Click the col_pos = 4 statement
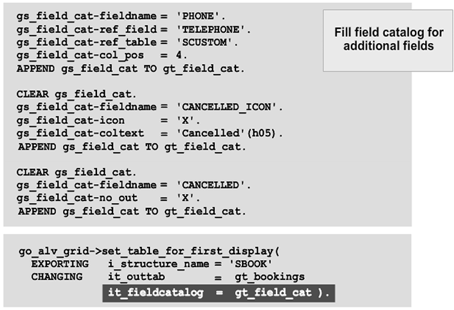The height and width of the screenshot is (310, 454). (x=102, y=55)
